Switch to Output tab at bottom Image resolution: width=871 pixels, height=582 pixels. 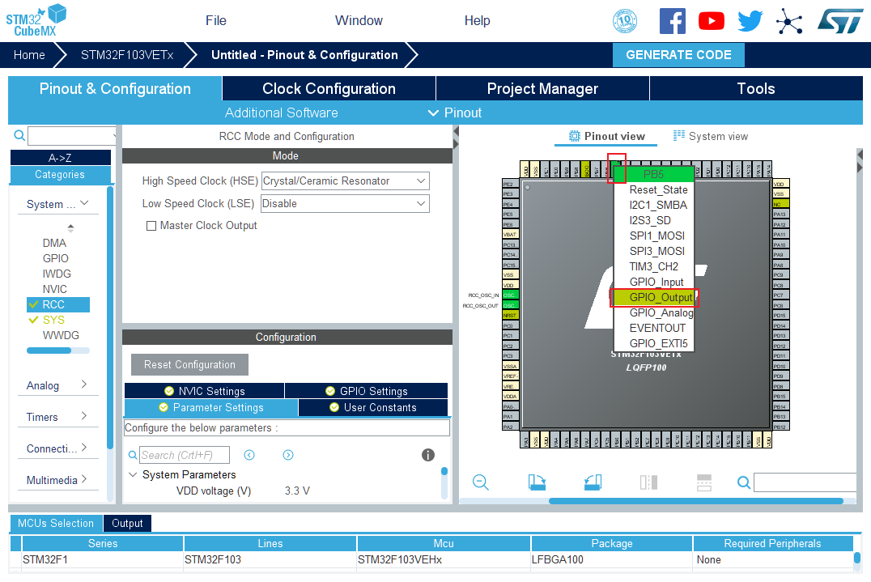pos(127,523)
